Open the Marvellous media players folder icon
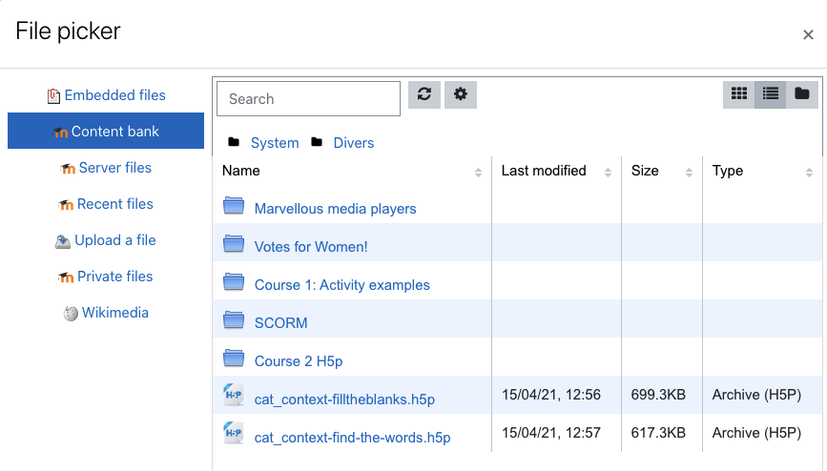Screen dimensions: 827x471 234,206
